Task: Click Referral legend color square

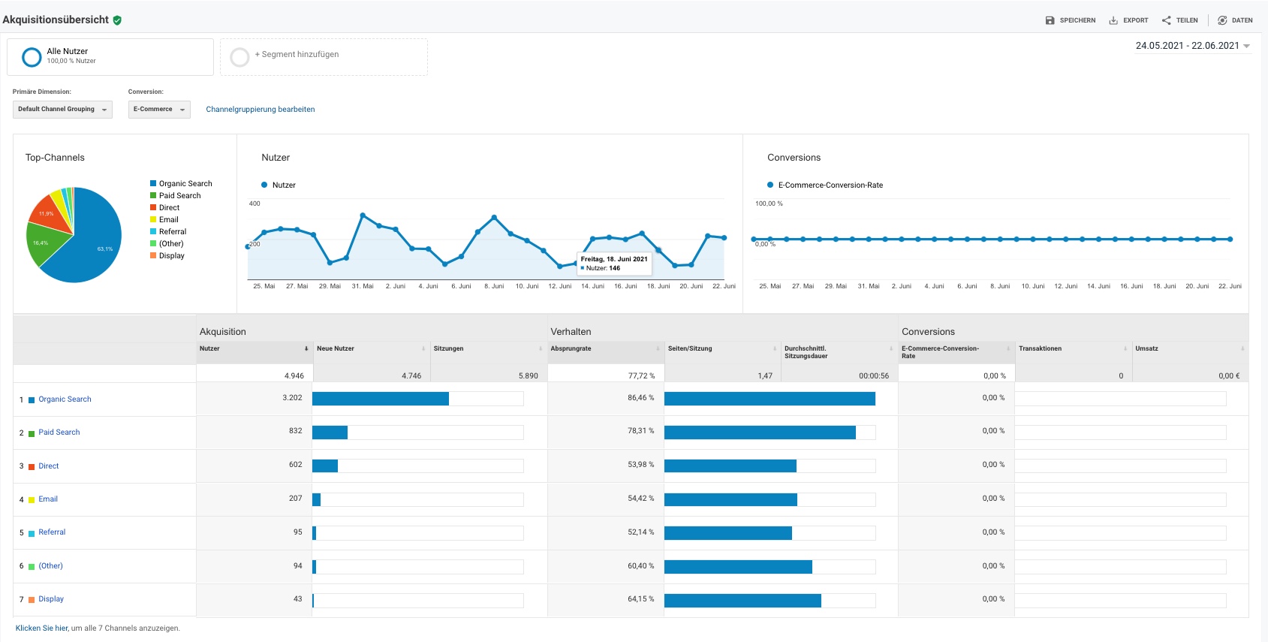Action: (153, 231)
